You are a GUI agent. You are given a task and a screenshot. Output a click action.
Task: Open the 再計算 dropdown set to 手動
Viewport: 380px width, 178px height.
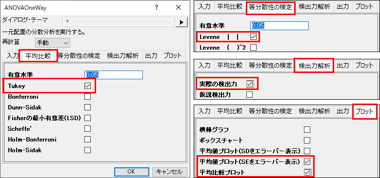pos(53,43)
